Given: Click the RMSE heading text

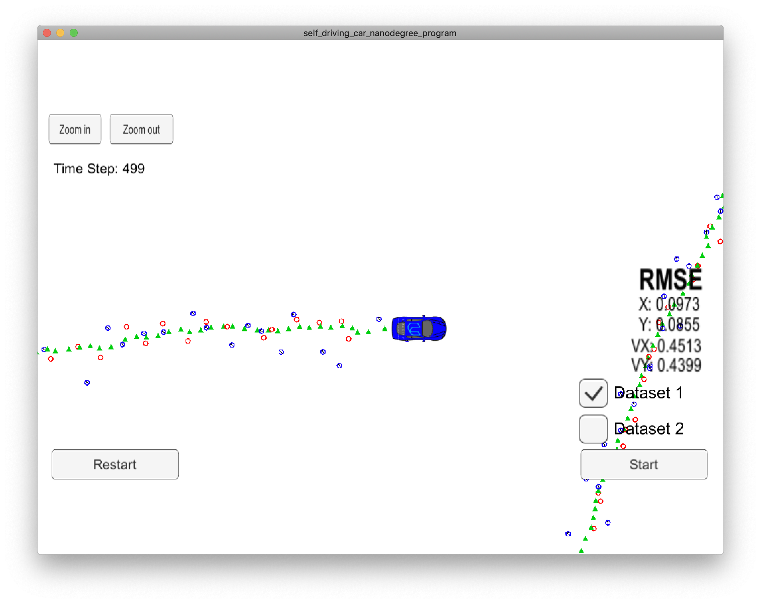Looking at the screenshot, I should point(670,280).
